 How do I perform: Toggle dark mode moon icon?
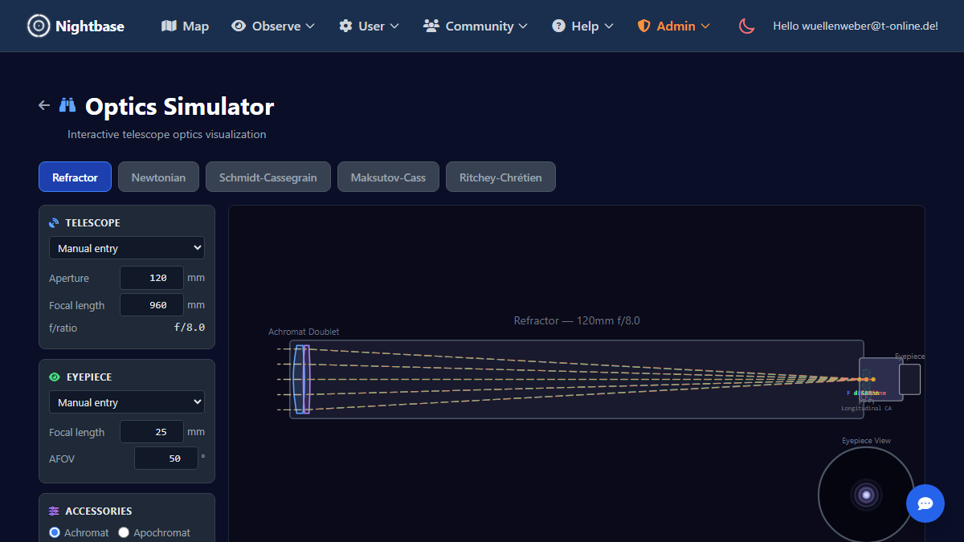click(x=747, y=26)
